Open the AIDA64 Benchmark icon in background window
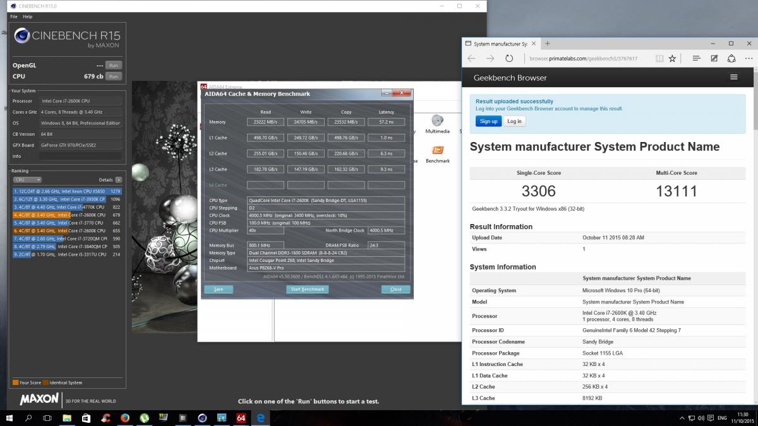Image resolution: width=758 pixels, height=426 pixels. tap(438, 154)
